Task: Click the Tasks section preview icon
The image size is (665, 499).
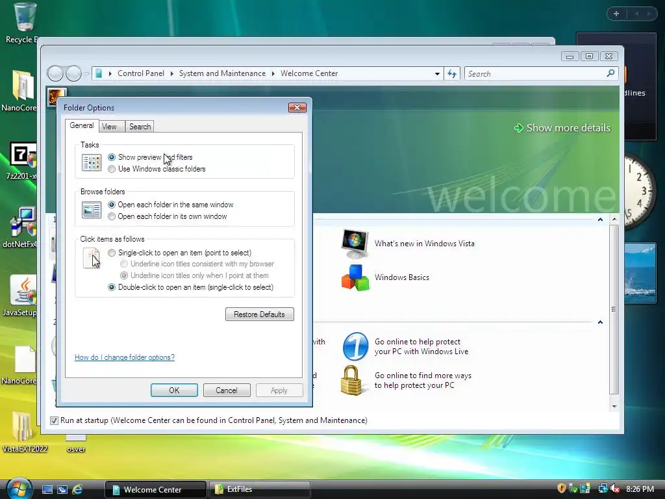Action: pos(92,163)
